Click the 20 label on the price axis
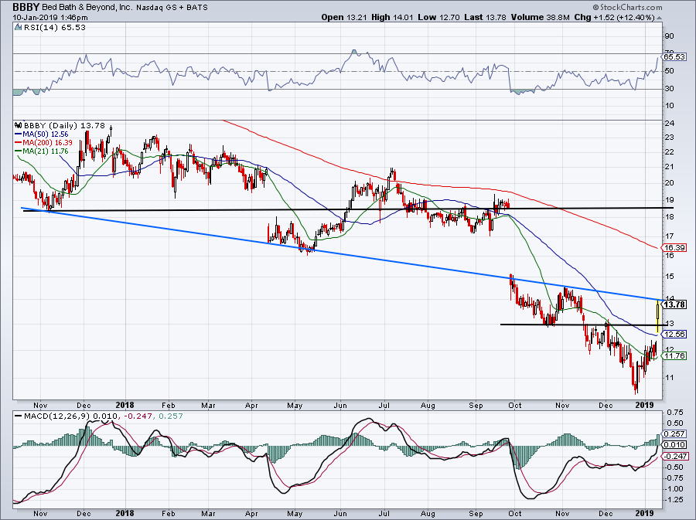Viewport: 696px width, 520px height. (x=670, y=183)
